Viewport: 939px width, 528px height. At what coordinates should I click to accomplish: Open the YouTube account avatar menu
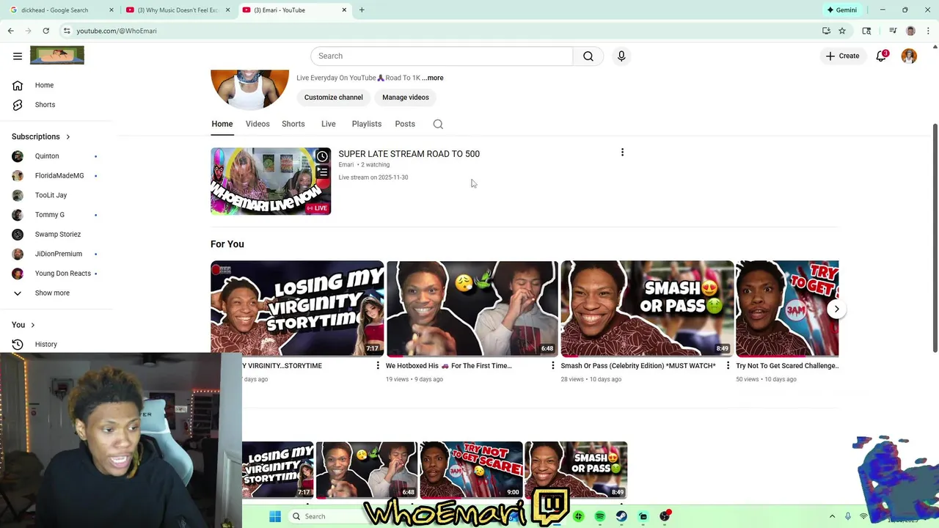pyautogui.click(x=909, y=56)
